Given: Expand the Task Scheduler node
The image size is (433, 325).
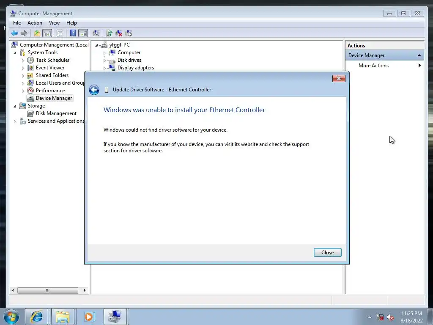Looking at the screenshot, I should pos(23,60).
